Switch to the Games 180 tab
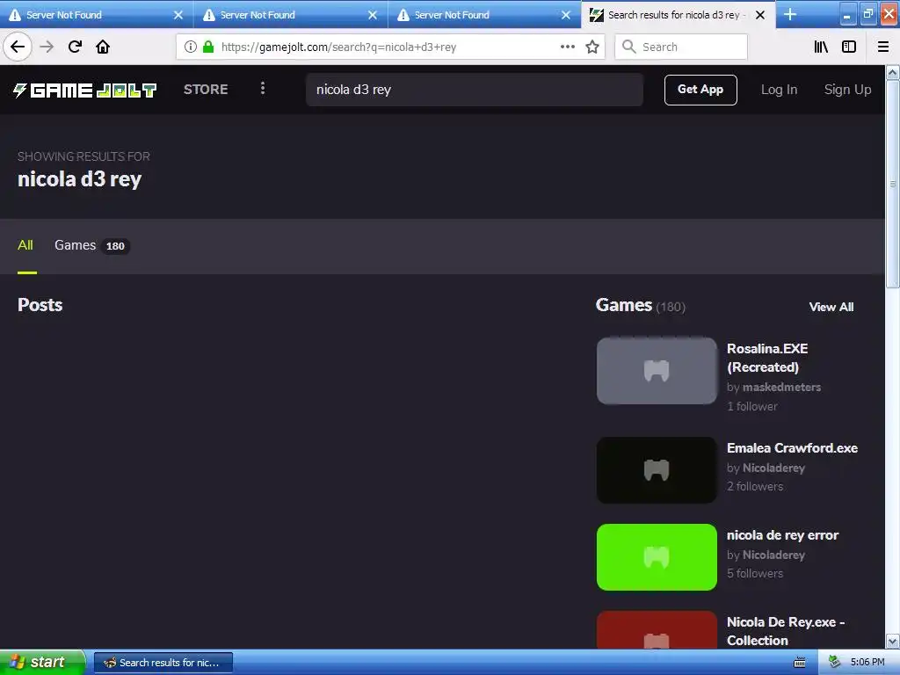 [x=91, y=246]
